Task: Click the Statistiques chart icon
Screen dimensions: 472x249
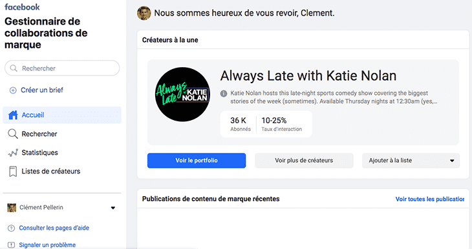Action: (x=13, y=153)
